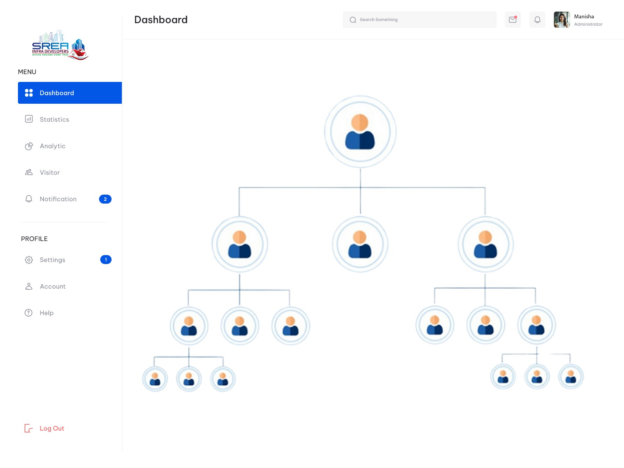Click the Statistics bar chart icon

pos(29,119)
